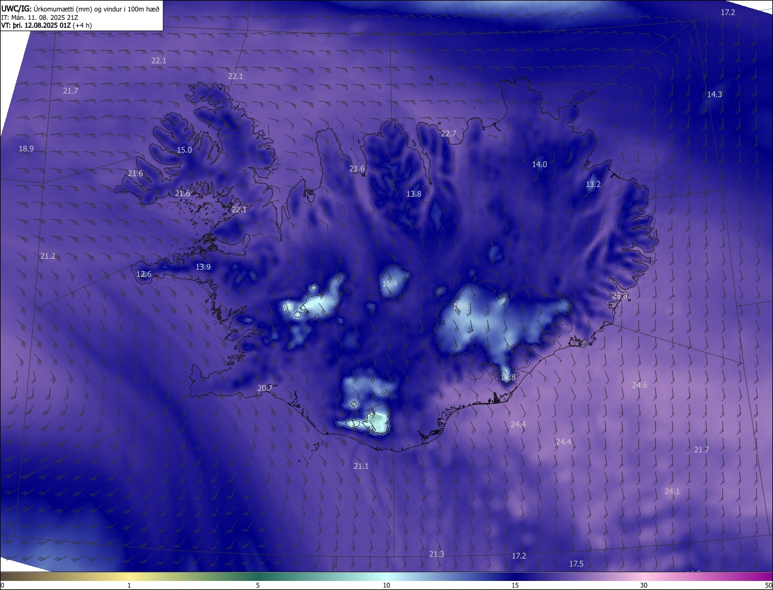Viewport: 773px width, 590px height.
Task: Click the map value '24.6'
Action: 640,385
